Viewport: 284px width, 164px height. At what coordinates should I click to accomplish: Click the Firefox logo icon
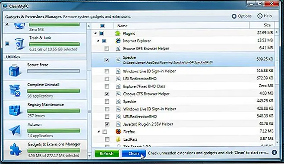[118, 132]
